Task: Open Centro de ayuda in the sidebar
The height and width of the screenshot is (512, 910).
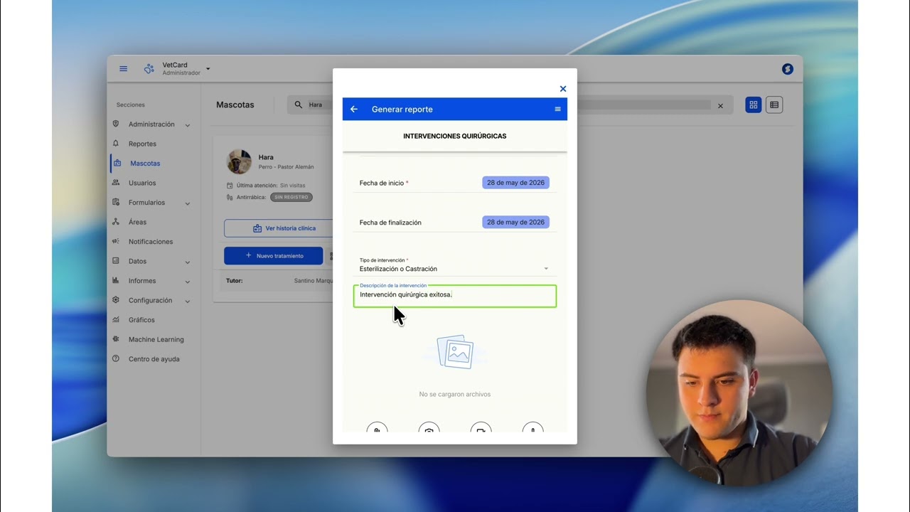Action: (154, 359)
